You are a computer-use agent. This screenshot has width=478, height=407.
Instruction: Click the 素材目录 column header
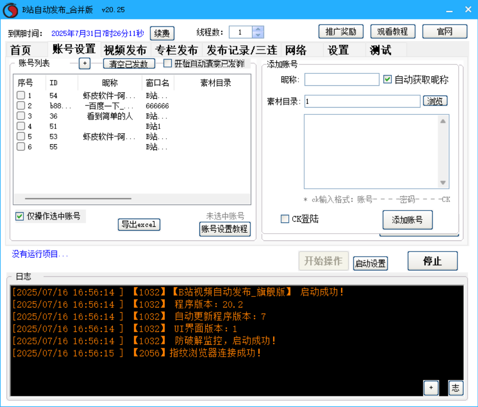pyautogui.click(x=216, y=82)
